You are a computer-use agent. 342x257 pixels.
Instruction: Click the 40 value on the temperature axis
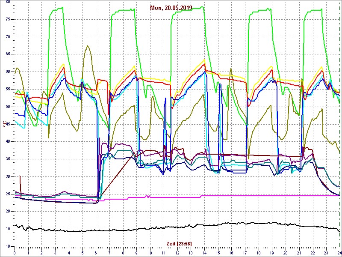pyautogui.click(x=8, y=142)
